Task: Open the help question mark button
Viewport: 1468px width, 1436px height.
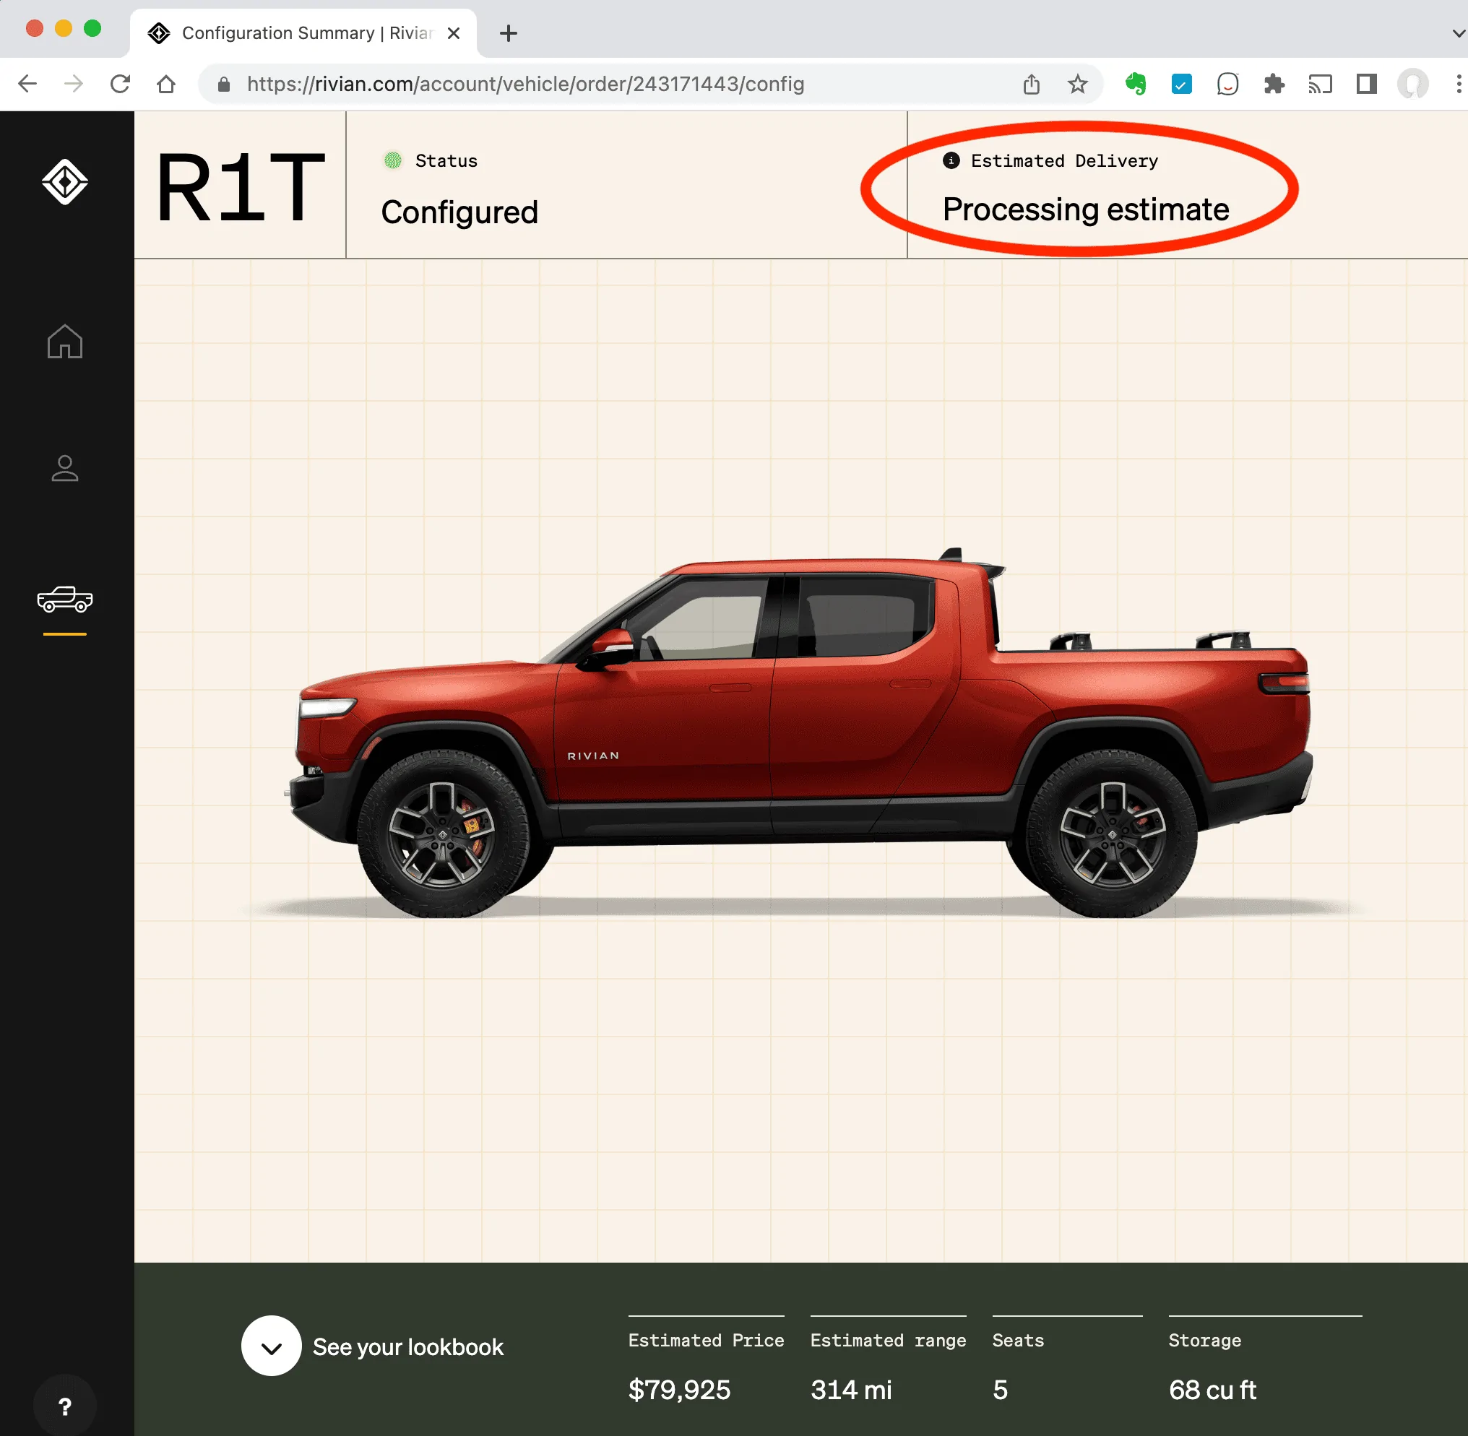Action: coord(65,1406)
